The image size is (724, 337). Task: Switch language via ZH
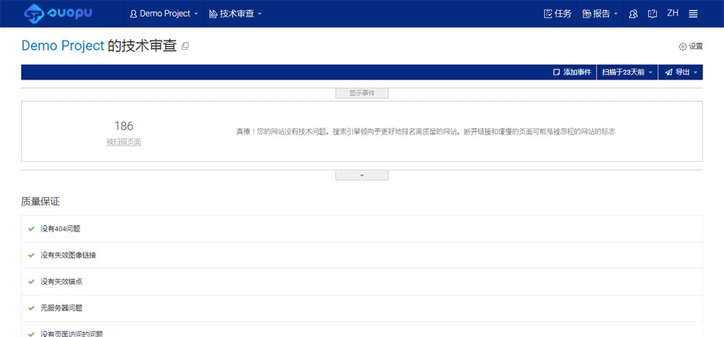coord(673,13)
